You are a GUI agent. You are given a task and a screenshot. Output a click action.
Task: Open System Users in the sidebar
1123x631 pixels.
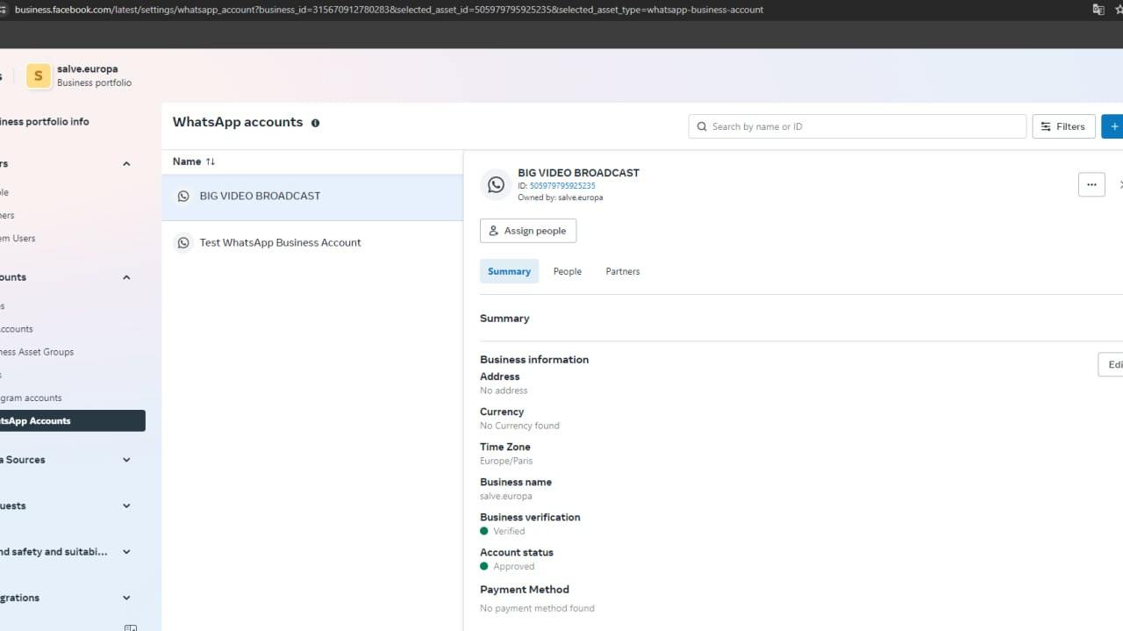tap(18, 239)
